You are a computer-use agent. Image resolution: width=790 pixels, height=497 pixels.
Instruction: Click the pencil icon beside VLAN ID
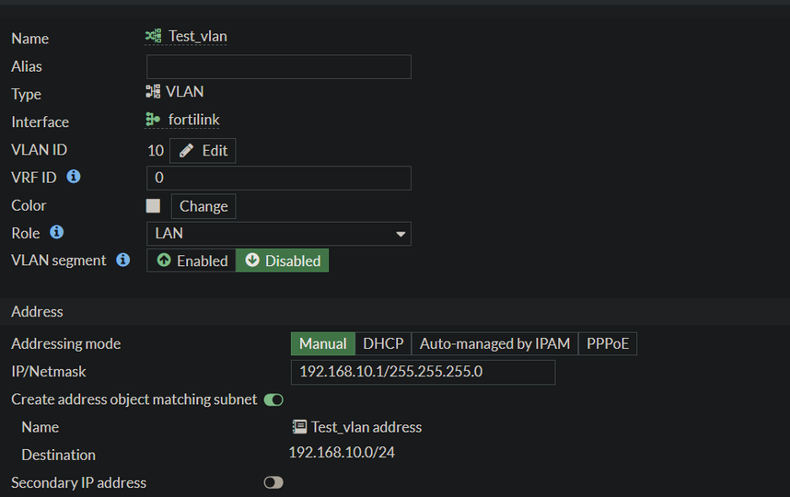click(x=187, y=150)
